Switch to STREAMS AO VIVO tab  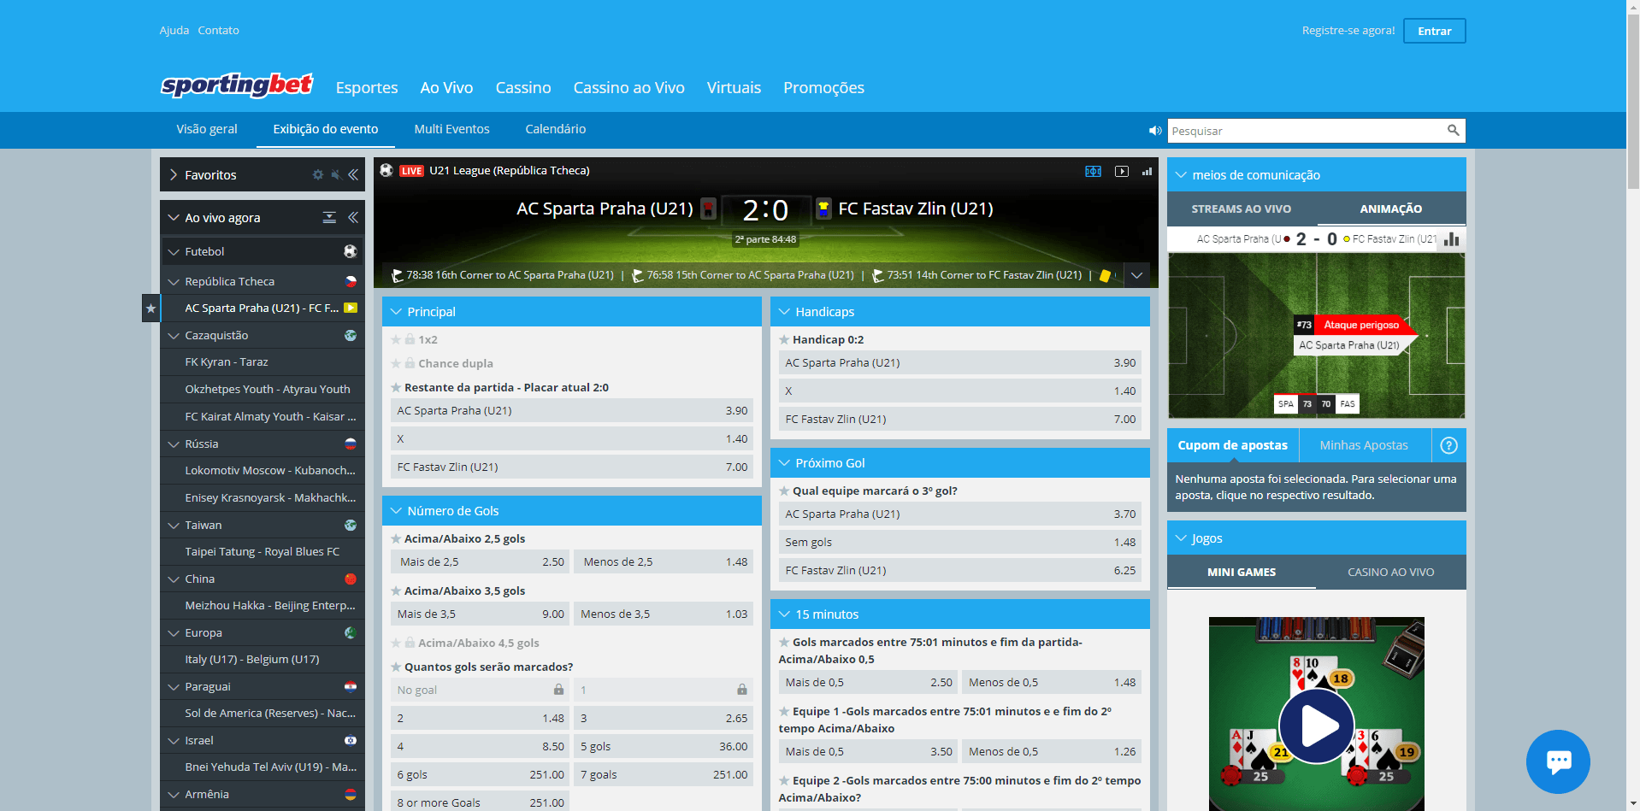1242,209
